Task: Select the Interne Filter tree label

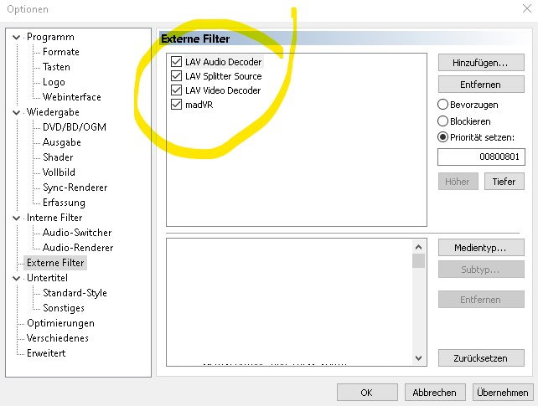Action: 54,218
